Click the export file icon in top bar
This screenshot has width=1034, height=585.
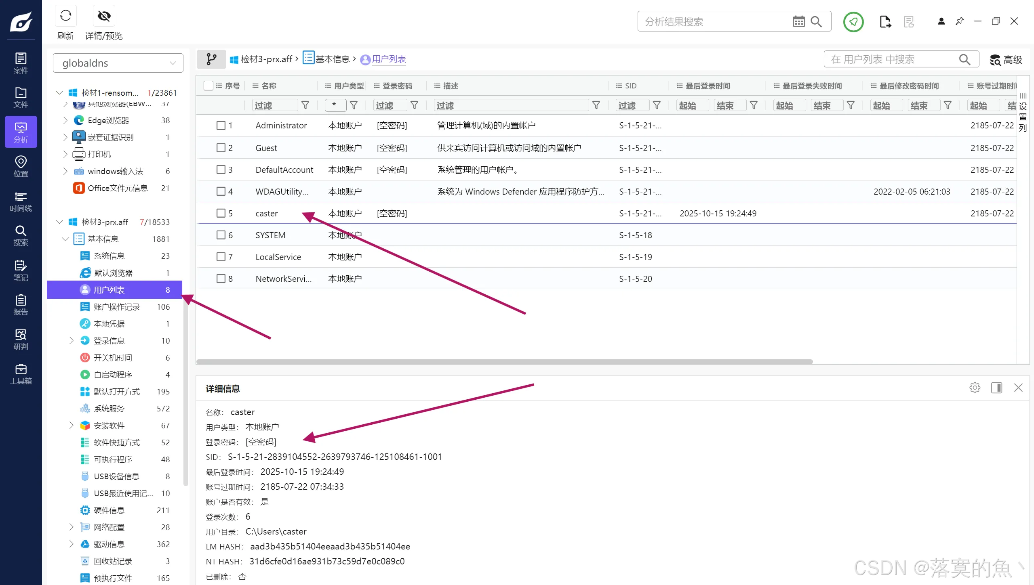[x=885, y=21]
